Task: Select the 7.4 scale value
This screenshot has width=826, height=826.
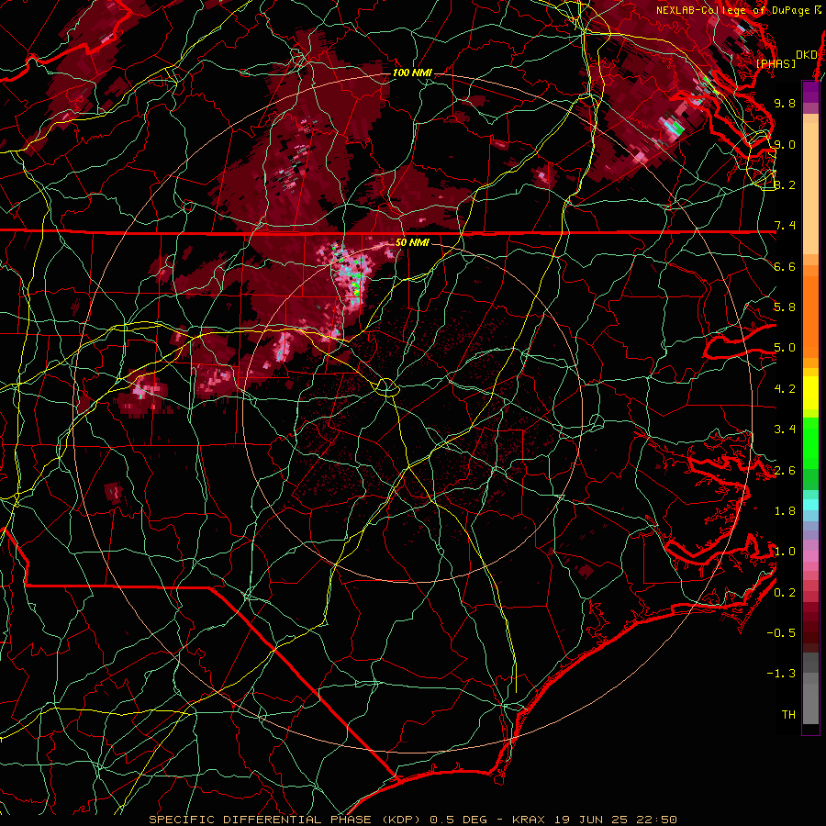Action: coord(785,226)
